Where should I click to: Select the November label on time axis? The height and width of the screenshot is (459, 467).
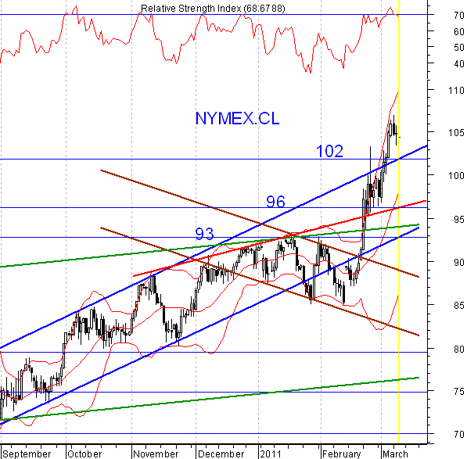coord(156,454)
